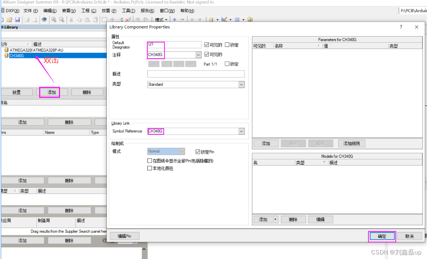Open the DXP menu
427x259 pixels.
point(12,11)
